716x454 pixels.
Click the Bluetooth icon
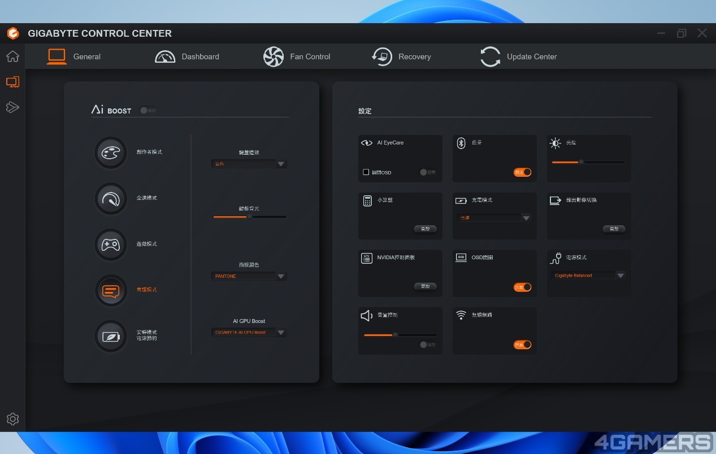(x=461, y=143)
